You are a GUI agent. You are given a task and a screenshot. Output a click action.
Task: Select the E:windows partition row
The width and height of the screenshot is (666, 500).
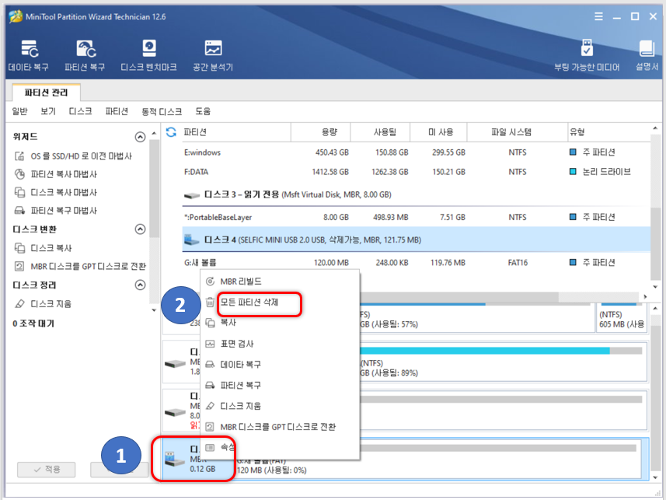[416, 152]
